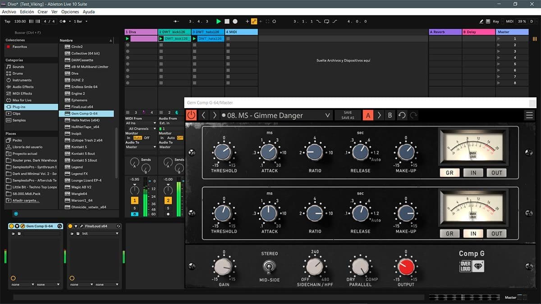This screenshot has height=304, width=541.
Task: Toggle the Gem Comp plugin power button
Action: click(192, 115)
